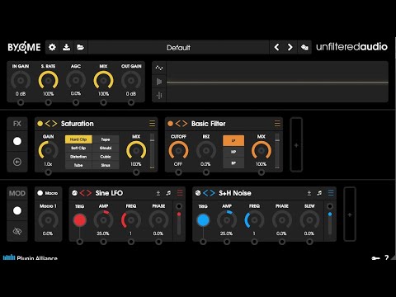Click the Saturation GAIN knob
This screenshot has height=297, width=396.
click(x=48, y=151)
